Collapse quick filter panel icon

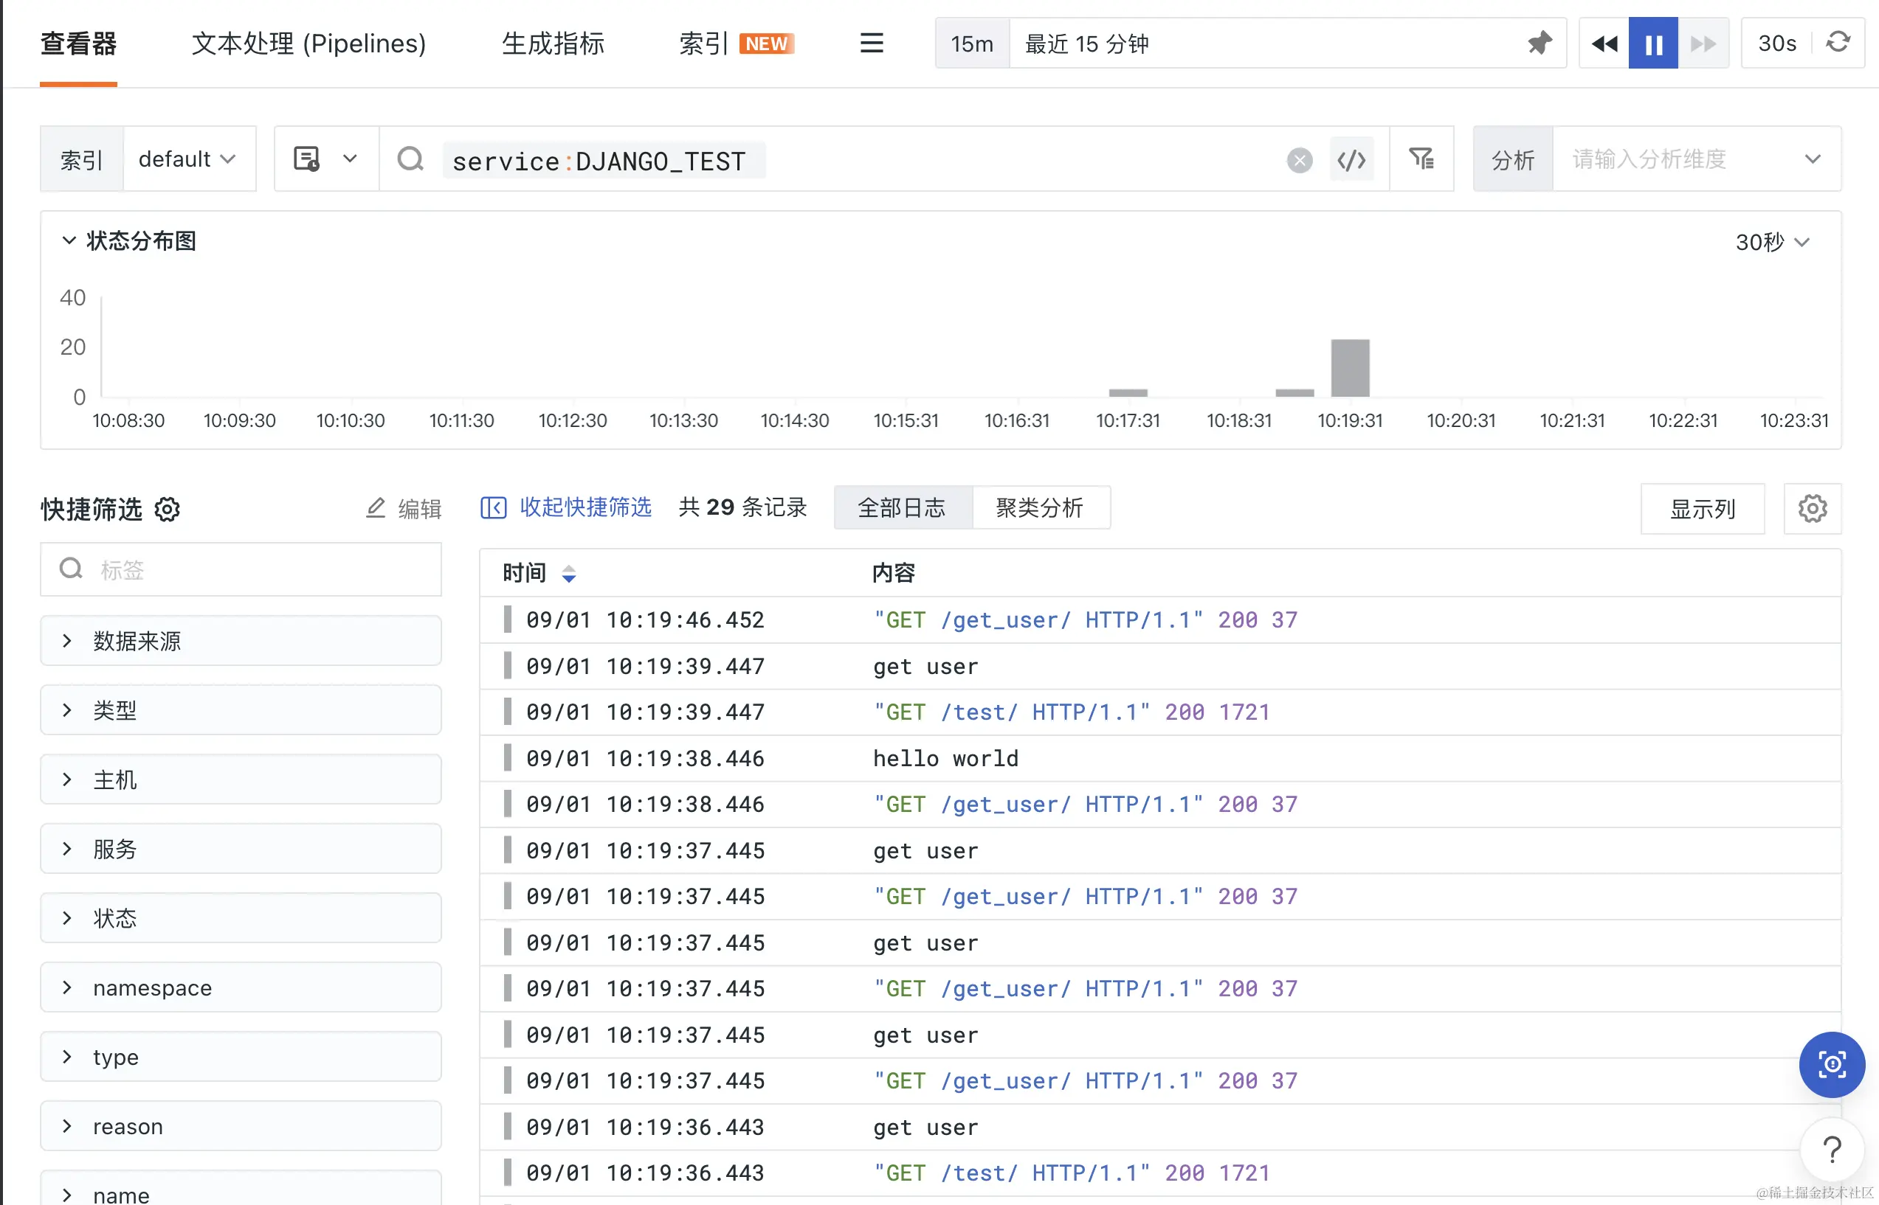click(493, 508)
